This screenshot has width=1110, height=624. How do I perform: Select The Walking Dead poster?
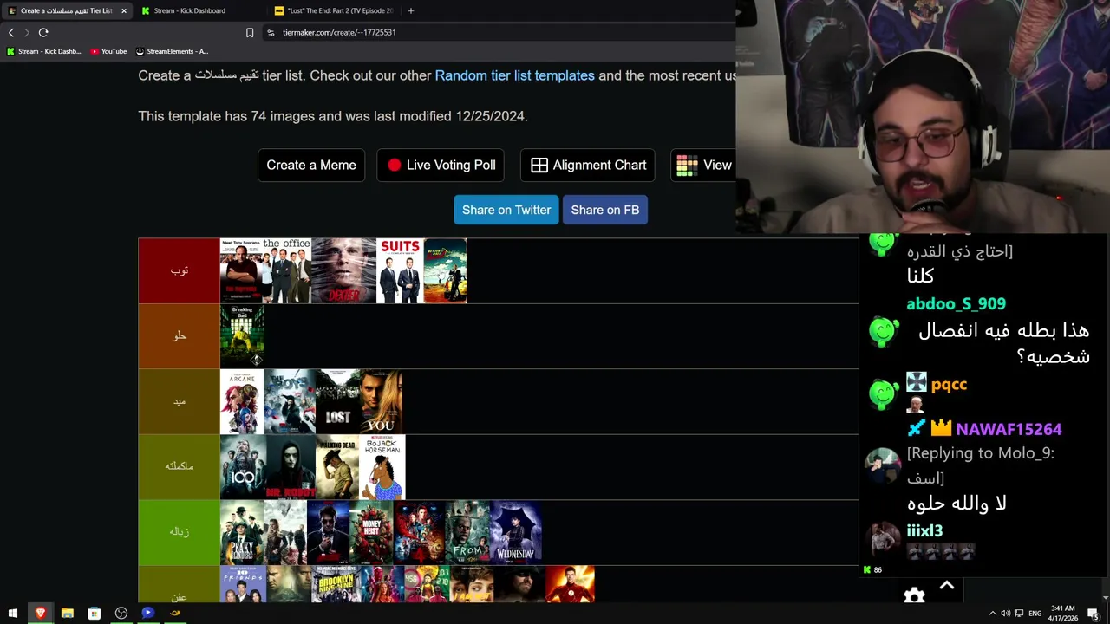337,467
